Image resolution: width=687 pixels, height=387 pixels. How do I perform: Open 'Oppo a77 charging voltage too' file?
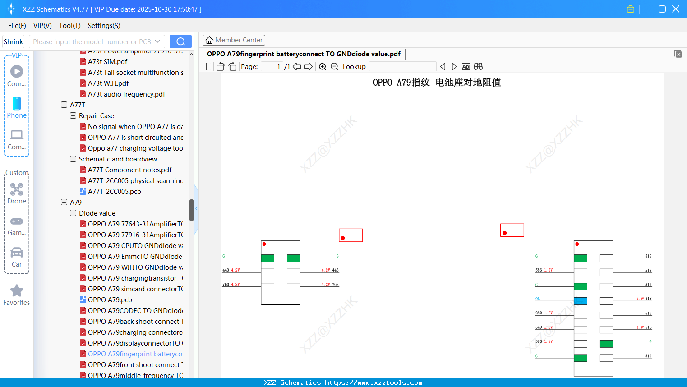coord(132,148)
